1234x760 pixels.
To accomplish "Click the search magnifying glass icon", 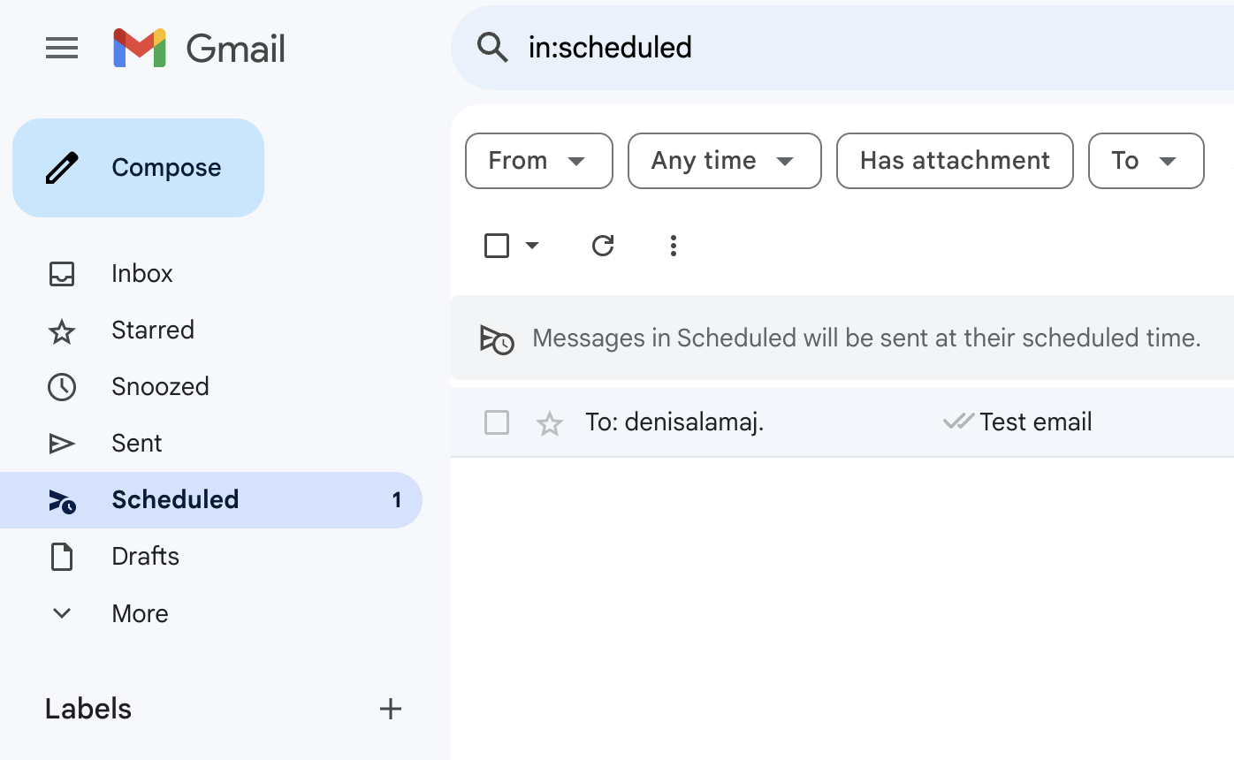I will (x=492, y=48).
